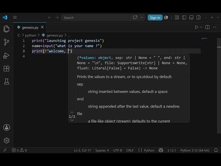Screen dimensions: 221x166
Task: Close the genesis.py tab
Action: click(x=42, y=27)
